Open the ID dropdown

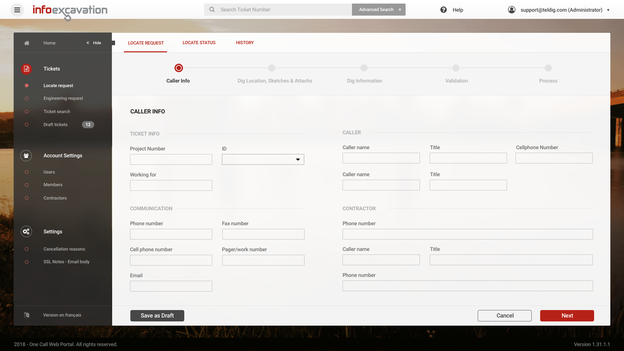(x=263, y=160)
